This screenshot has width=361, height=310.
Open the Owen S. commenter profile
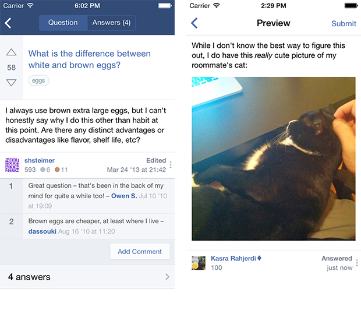click(124, 196)
